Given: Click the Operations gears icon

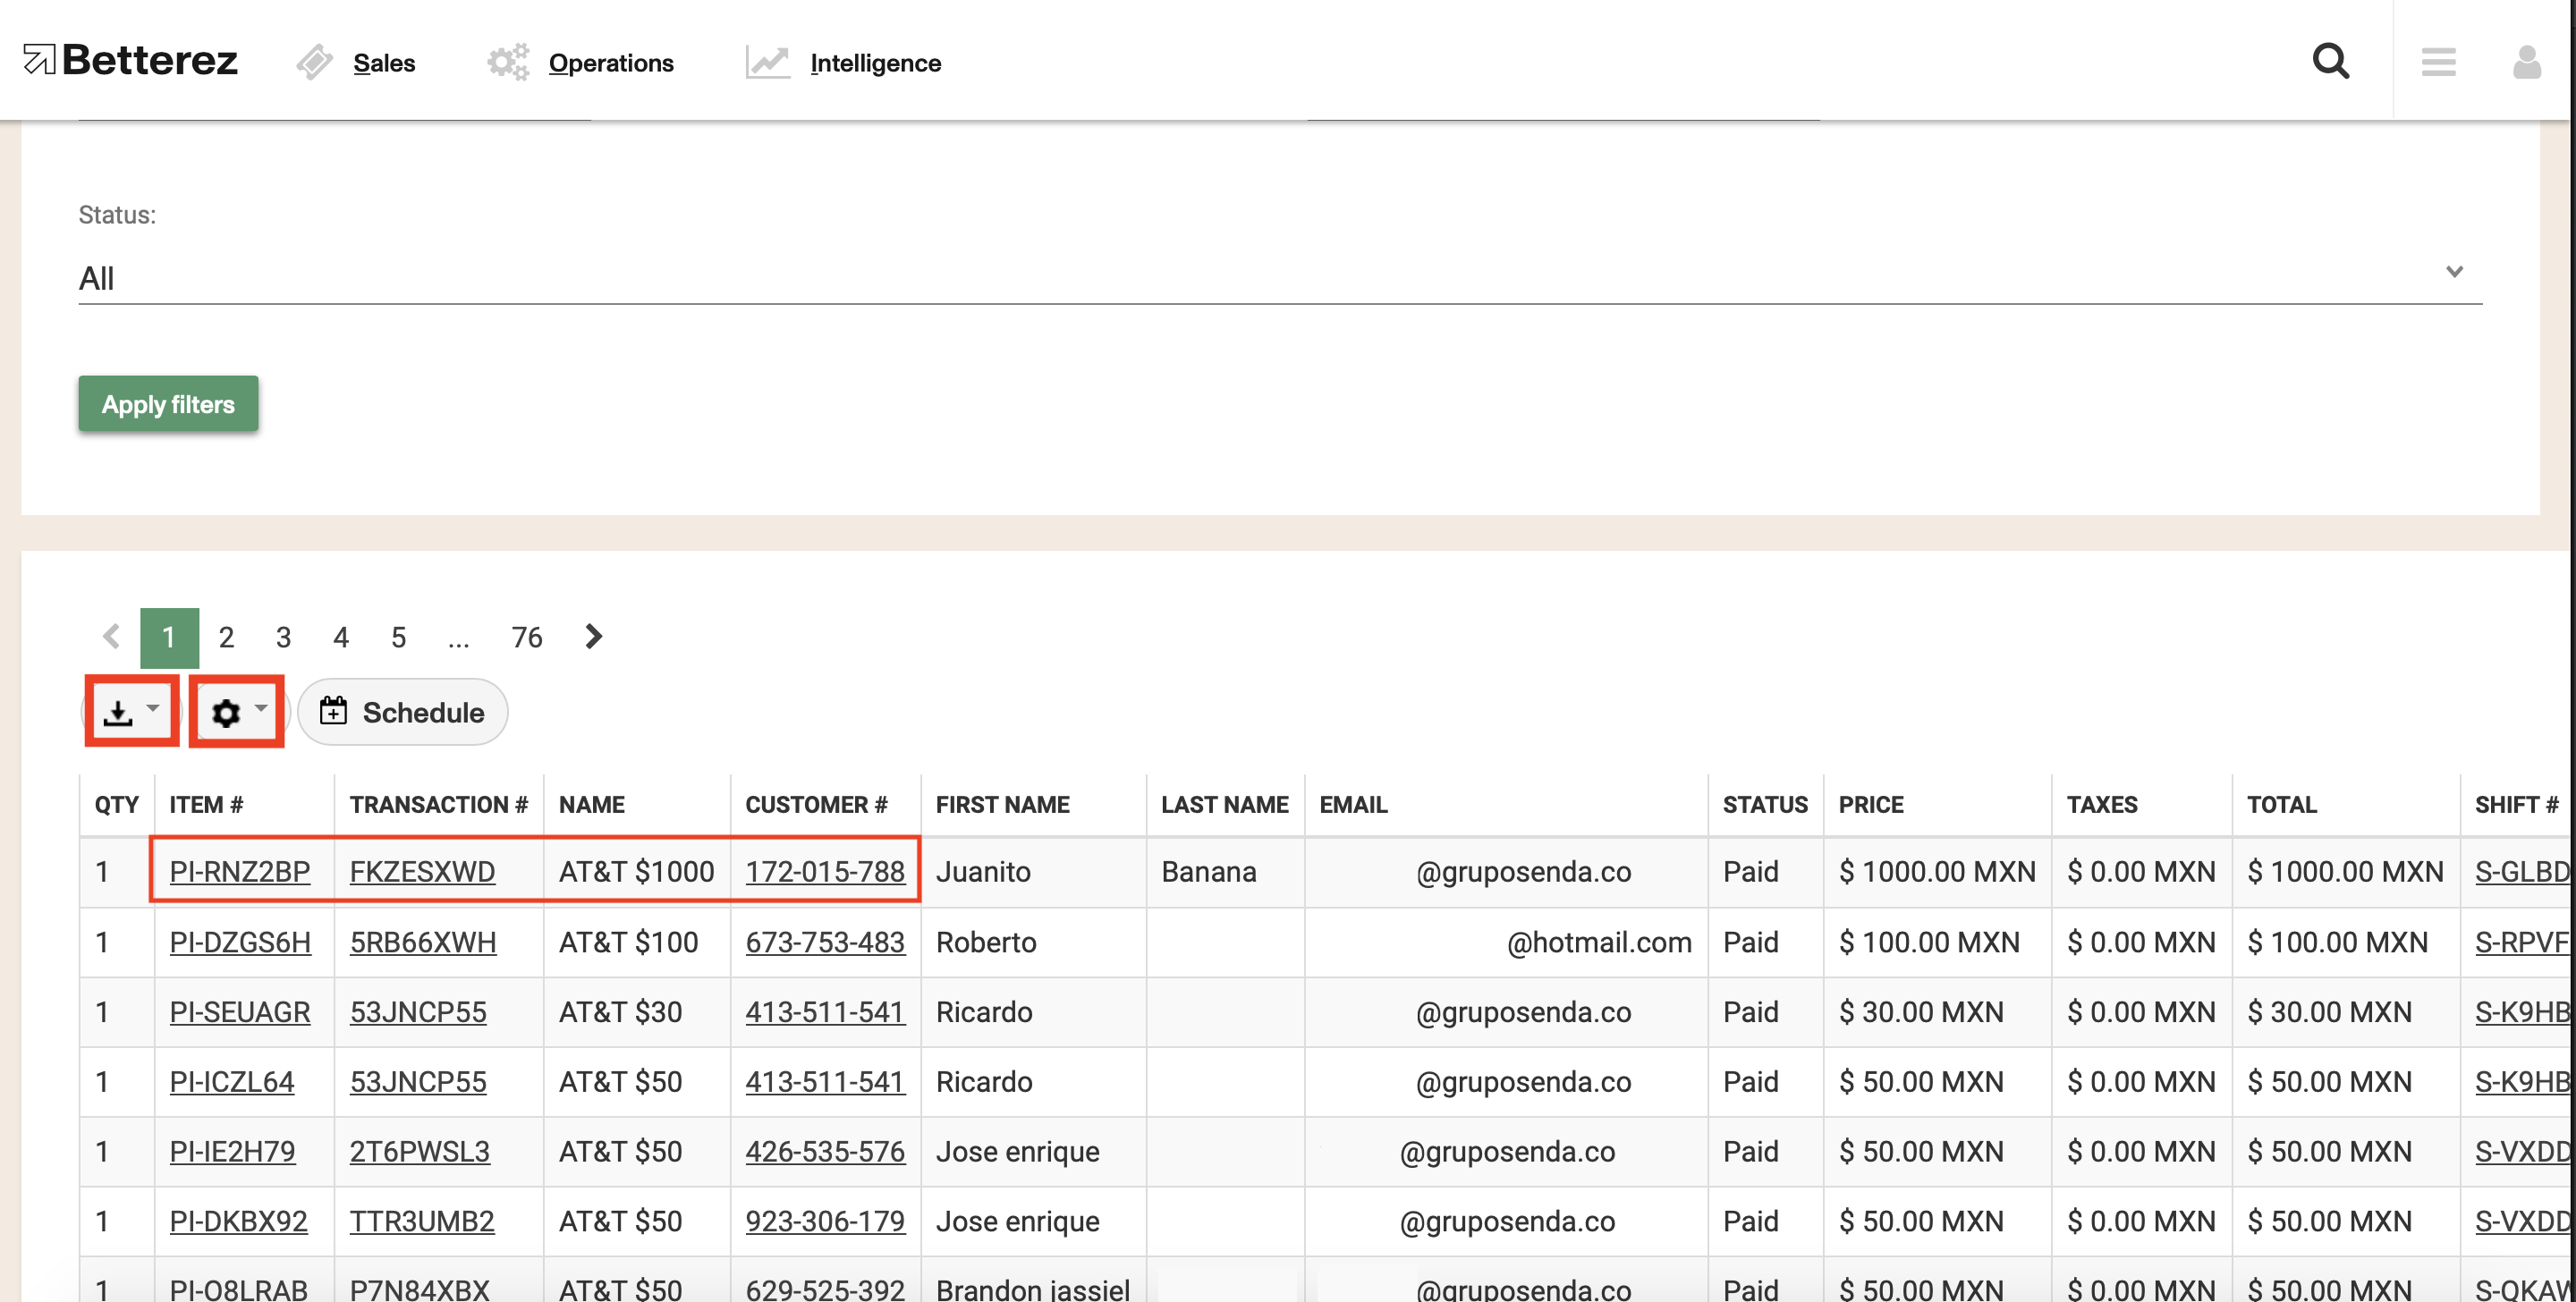Looking at the screenshot, I should coord(508,62).
